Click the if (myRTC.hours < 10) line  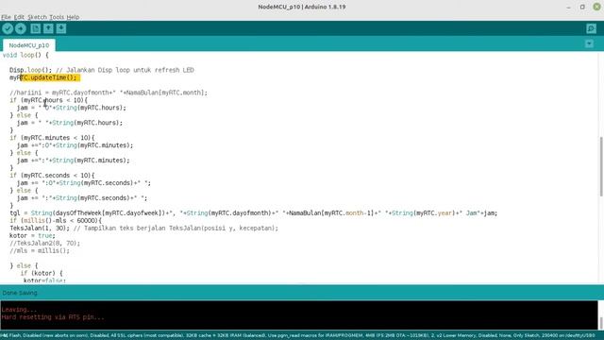pyautogui.click(x=48, y=100)
